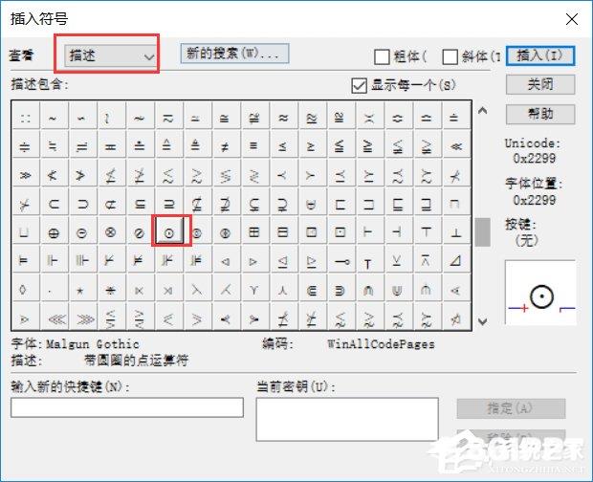Click the 插入 button
Viewport: 593px width, 482px height.
pos(539,55)
